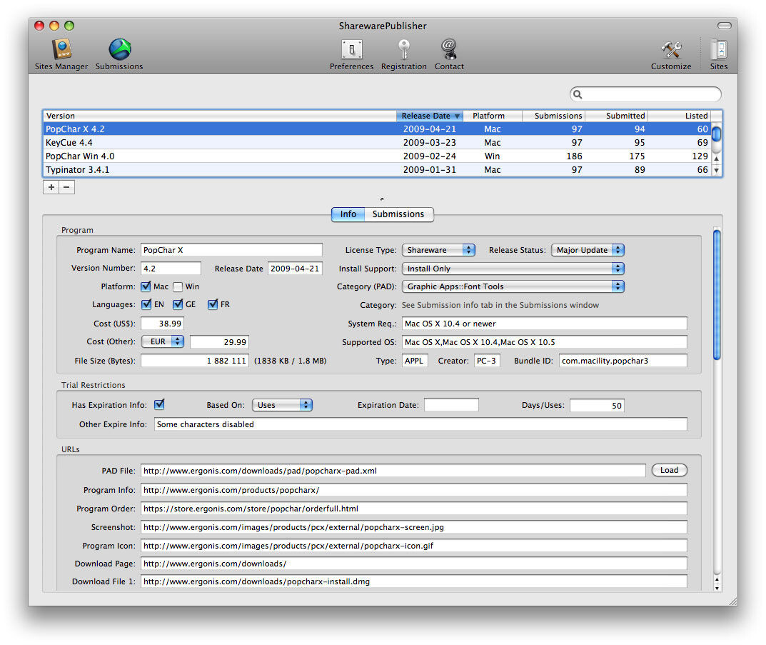Click the Cost (US$) field
This screenshot has width=766, height=645.
point(162,324)
